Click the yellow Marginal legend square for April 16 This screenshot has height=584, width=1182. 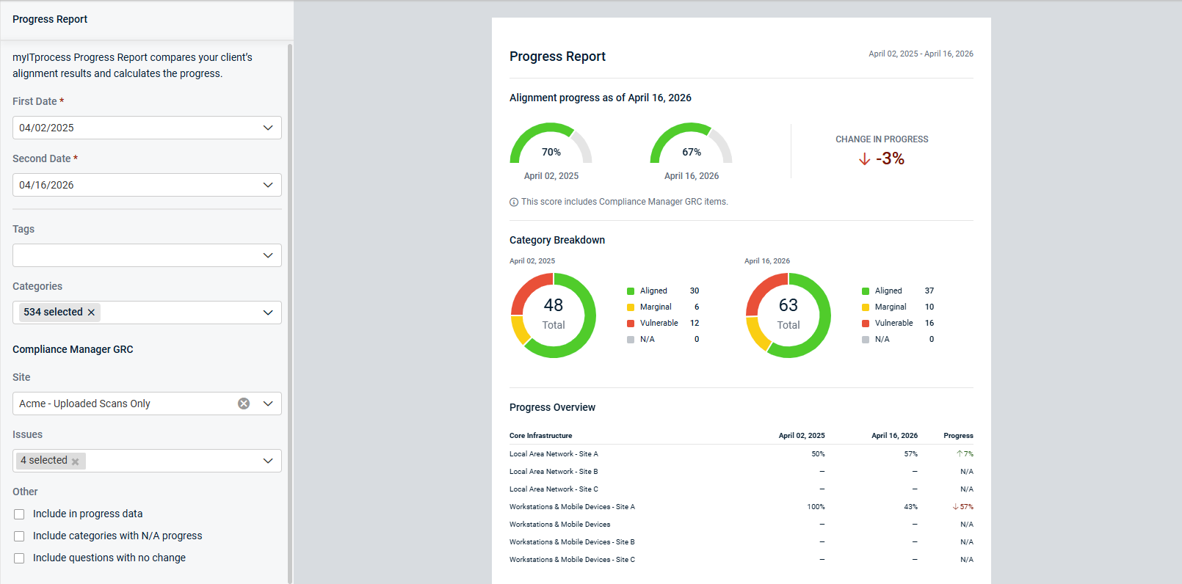tap(866, 307)
